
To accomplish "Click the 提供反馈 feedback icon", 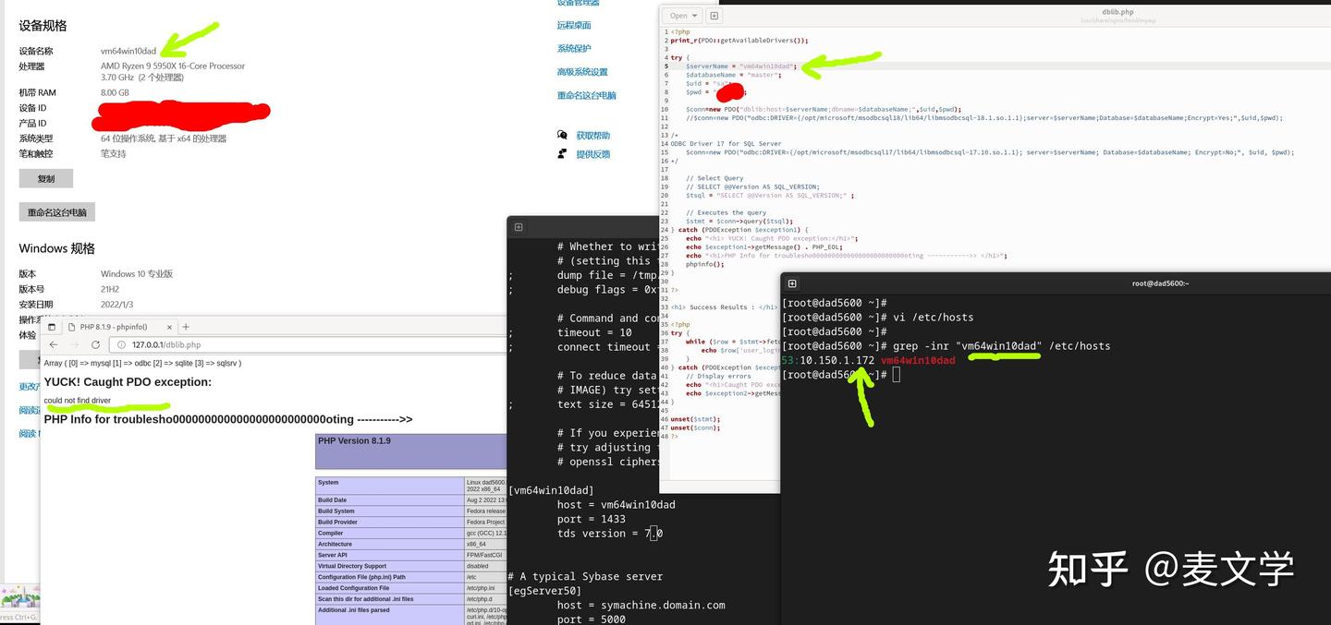I will [562, 154].
